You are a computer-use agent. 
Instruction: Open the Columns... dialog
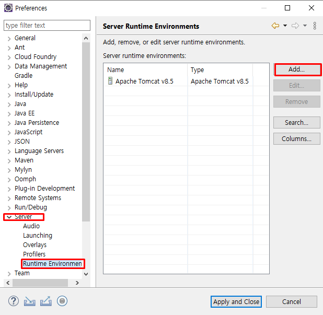(297, 139)
